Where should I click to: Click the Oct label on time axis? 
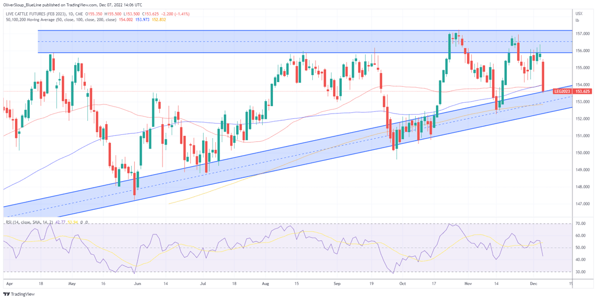pyautogui.click(x=402, y=284)
